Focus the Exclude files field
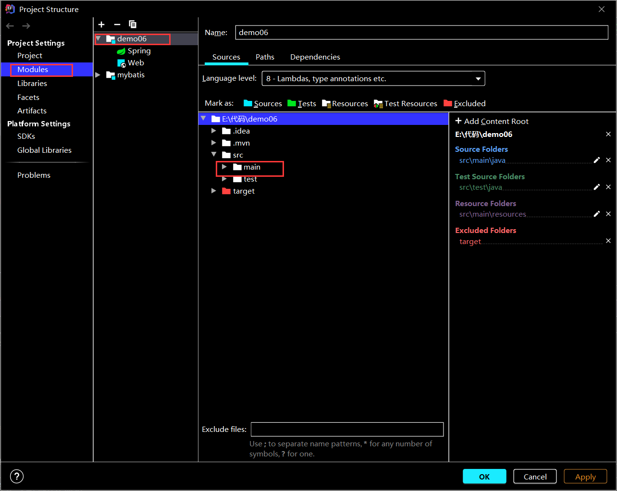 [347, 429]
